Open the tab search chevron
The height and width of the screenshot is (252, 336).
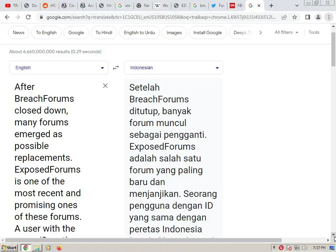tap(297, 6)
